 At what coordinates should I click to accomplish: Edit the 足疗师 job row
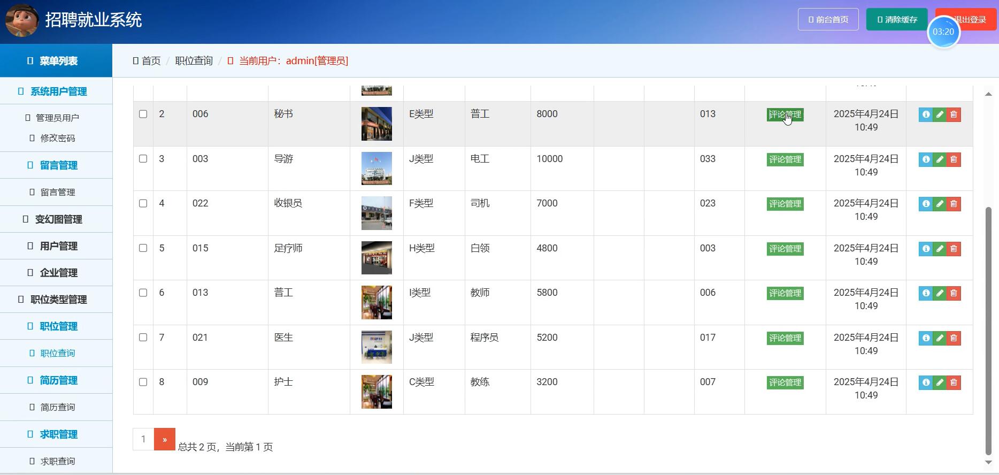(x=940, y=249)
